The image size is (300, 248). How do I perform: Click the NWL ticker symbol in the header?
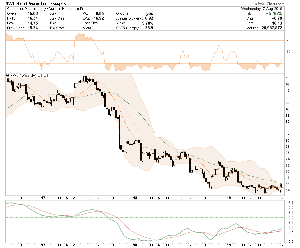point(10,4)
